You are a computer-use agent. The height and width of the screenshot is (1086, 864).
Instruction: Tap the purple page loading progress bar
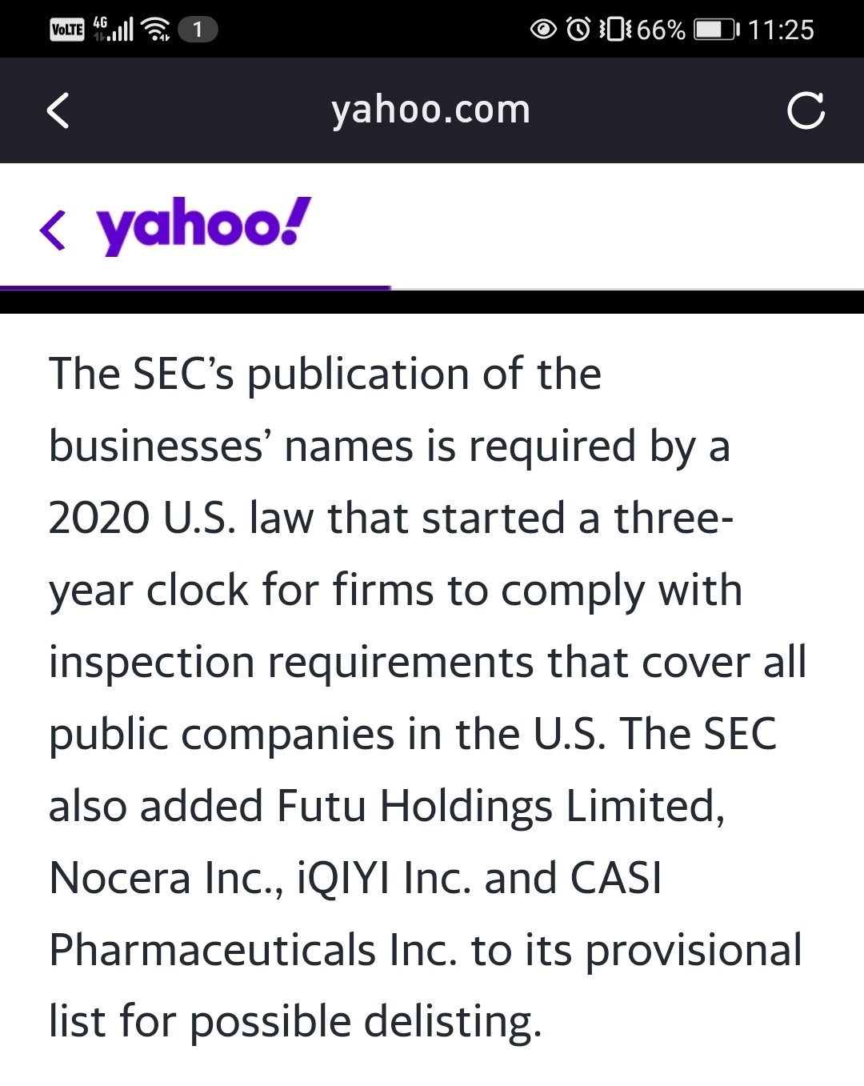[195, 287]
